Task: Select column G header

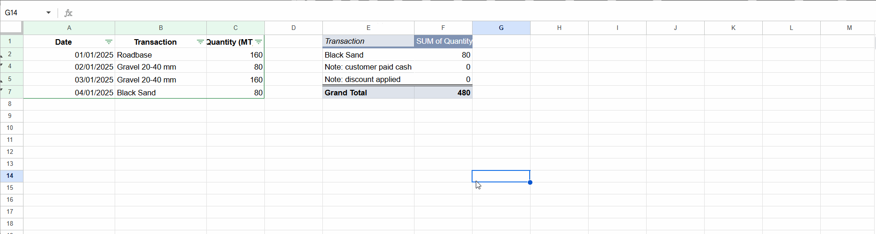Action: 501,28
